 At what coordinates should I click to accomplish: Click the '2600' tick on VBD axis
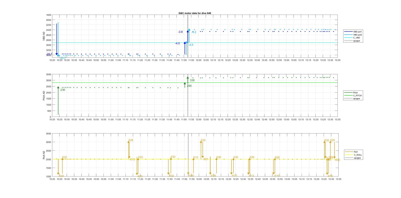[48, 35]
